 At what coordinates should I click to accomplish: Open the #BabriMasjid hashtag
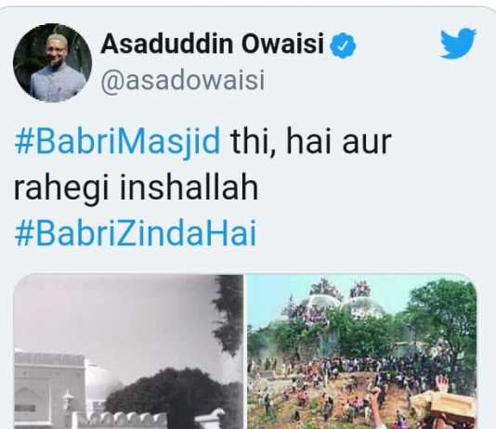click(117, 141)
